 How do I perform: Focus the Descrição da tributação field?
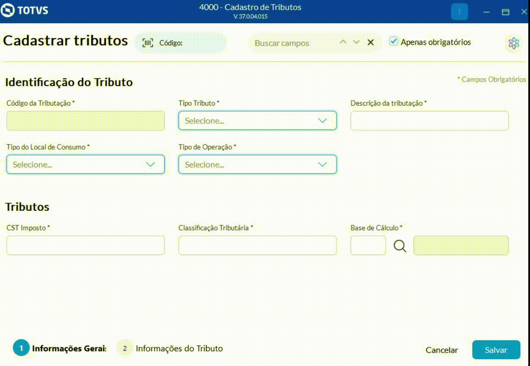pos(429,120)
